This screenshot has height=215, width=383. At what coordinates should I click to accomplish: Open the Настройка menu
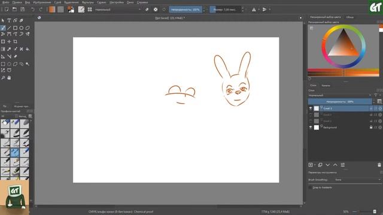pyautogui.click(x=116, y=2)
